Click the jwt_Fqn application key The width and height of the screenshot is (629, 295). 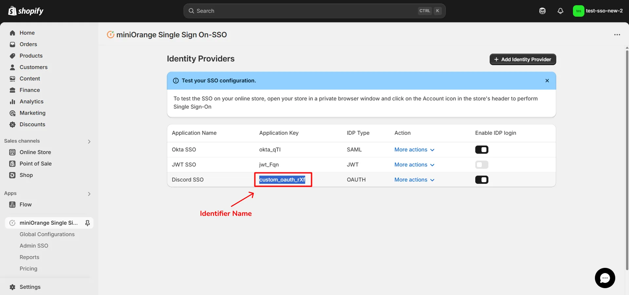point(269,165)
